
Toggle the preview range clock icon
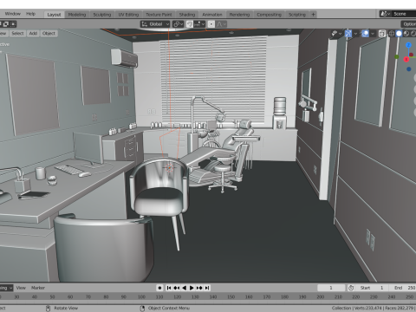click(351, 288)
